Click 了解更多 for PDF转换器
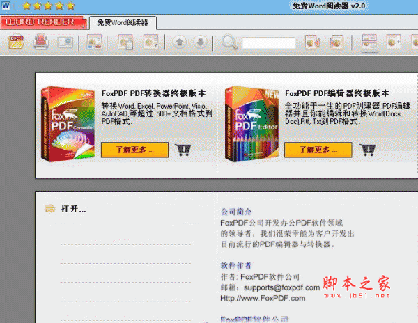This screenshot has height=323, width=418. point(134,150)
